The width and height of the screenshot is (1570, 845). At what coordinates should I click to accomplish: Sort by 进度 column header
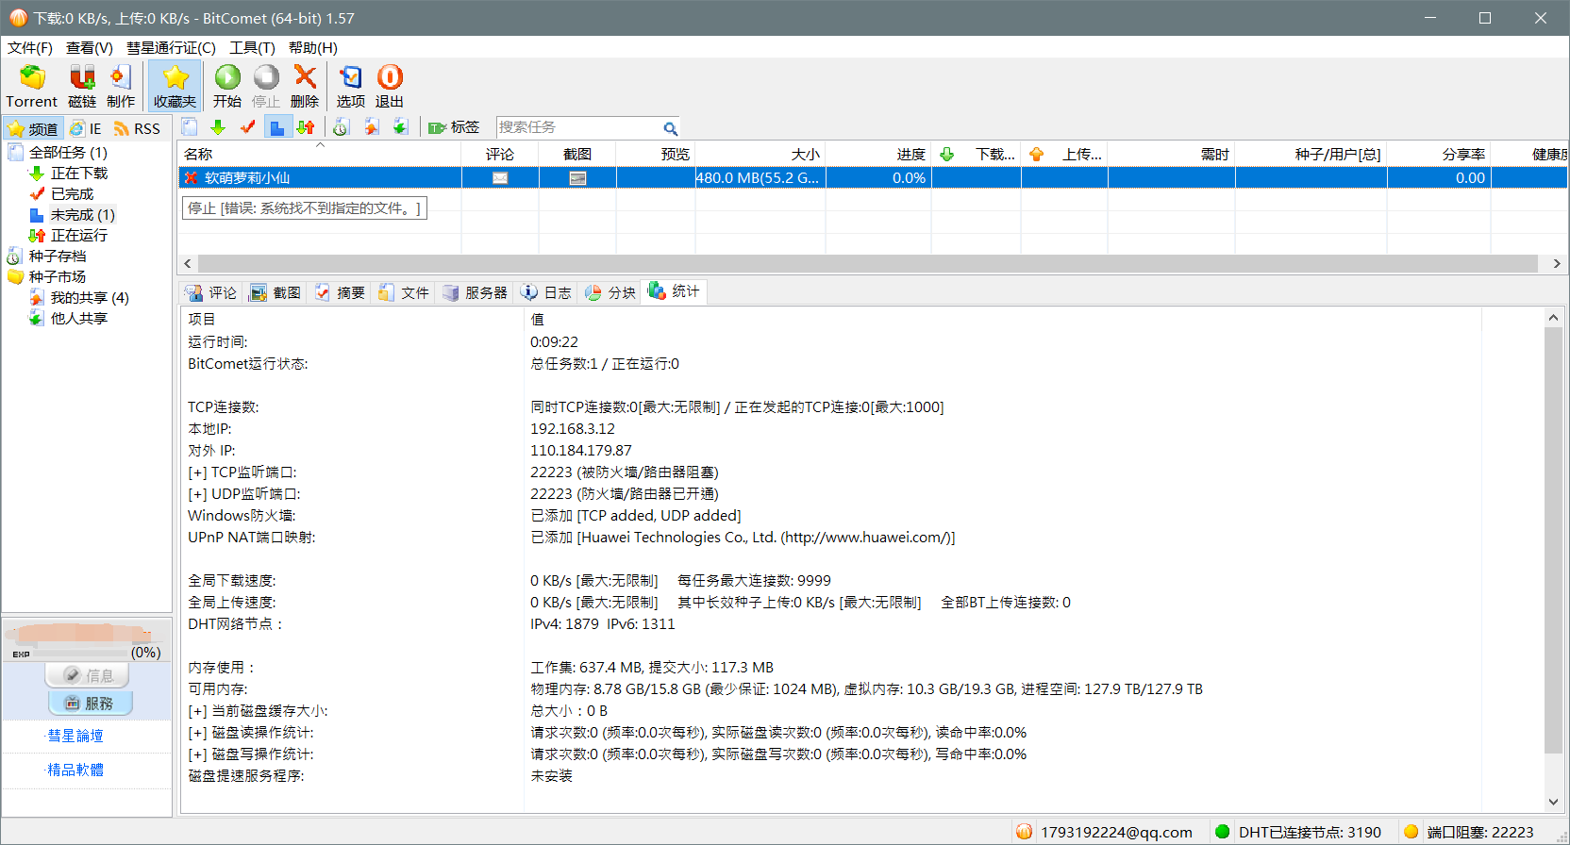pos(879,154)
